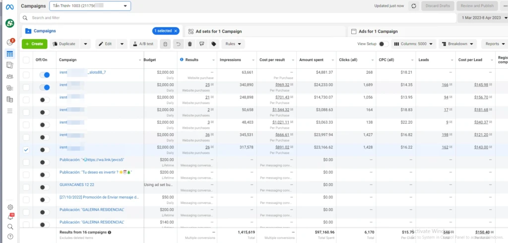Screen dimensions: 508x243
Task: Turn on the campaign with 248,898 impressions
Action: (x=44, y=100)
